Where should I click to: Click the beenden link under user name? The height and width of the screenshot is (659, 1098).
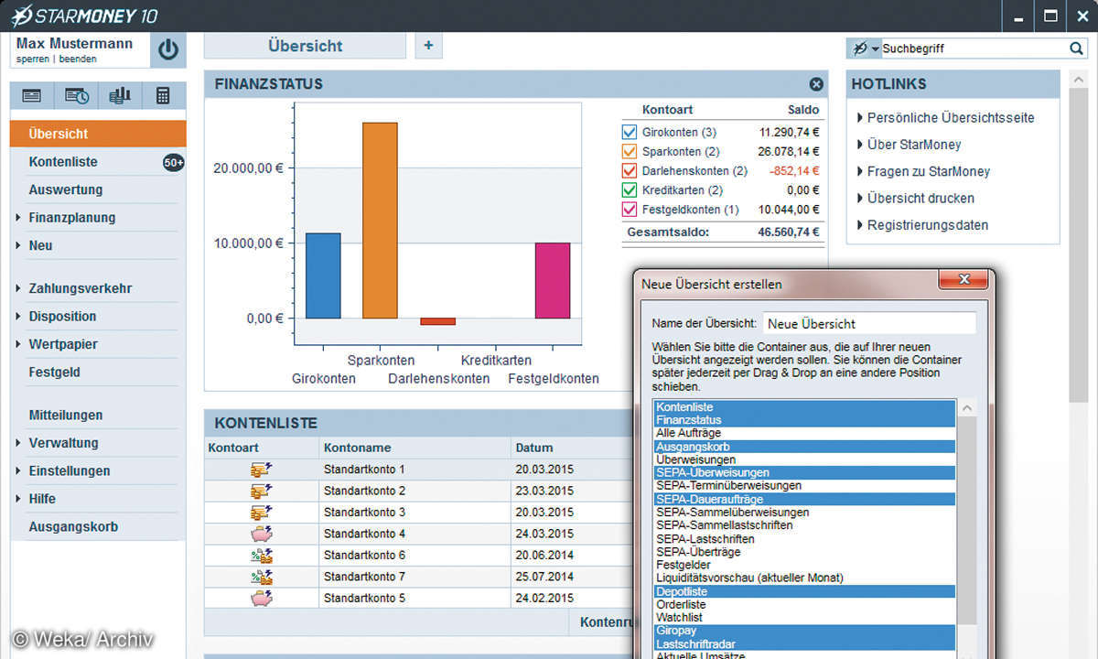(78, 59)
